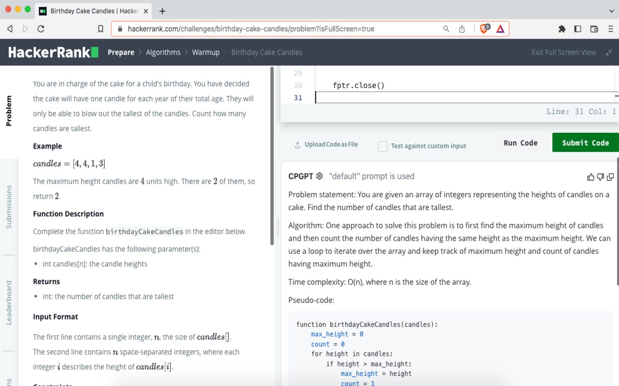Image resolution: width=619 pixels, height=386 pixels.
Task: Click the exit full screen arrows icon
Action: (x=609, y=53)
